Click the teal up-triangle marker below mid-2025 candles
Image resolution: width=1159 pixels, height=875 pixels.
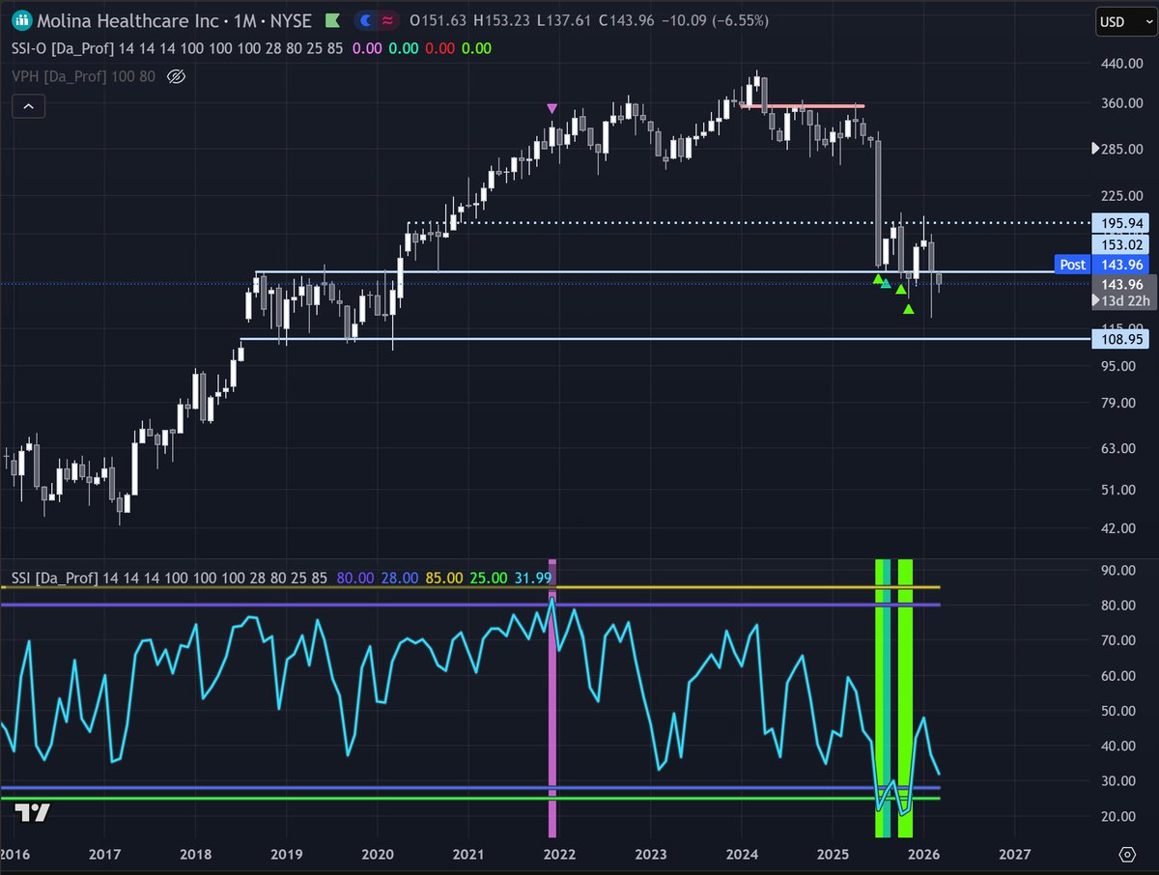click(x=886, y=284)
